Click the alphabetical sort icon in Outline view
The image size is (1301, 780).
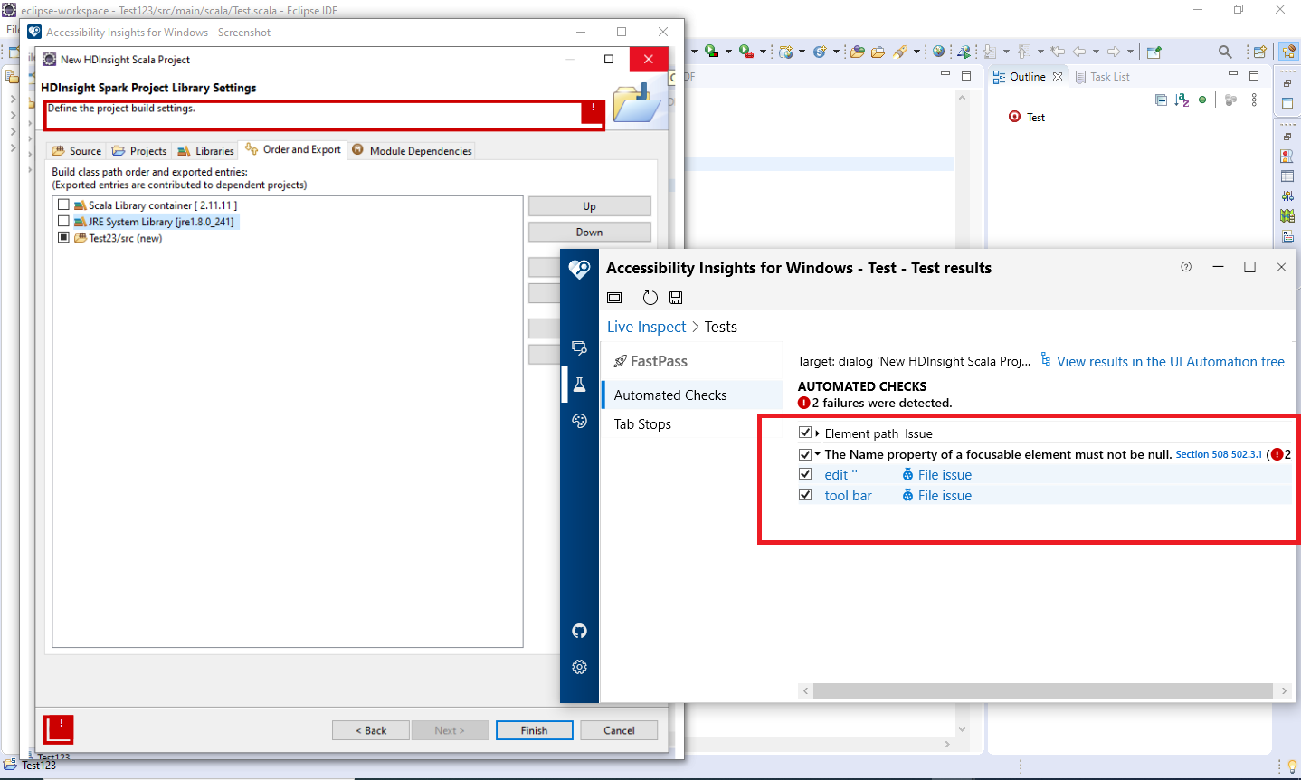1181,100
